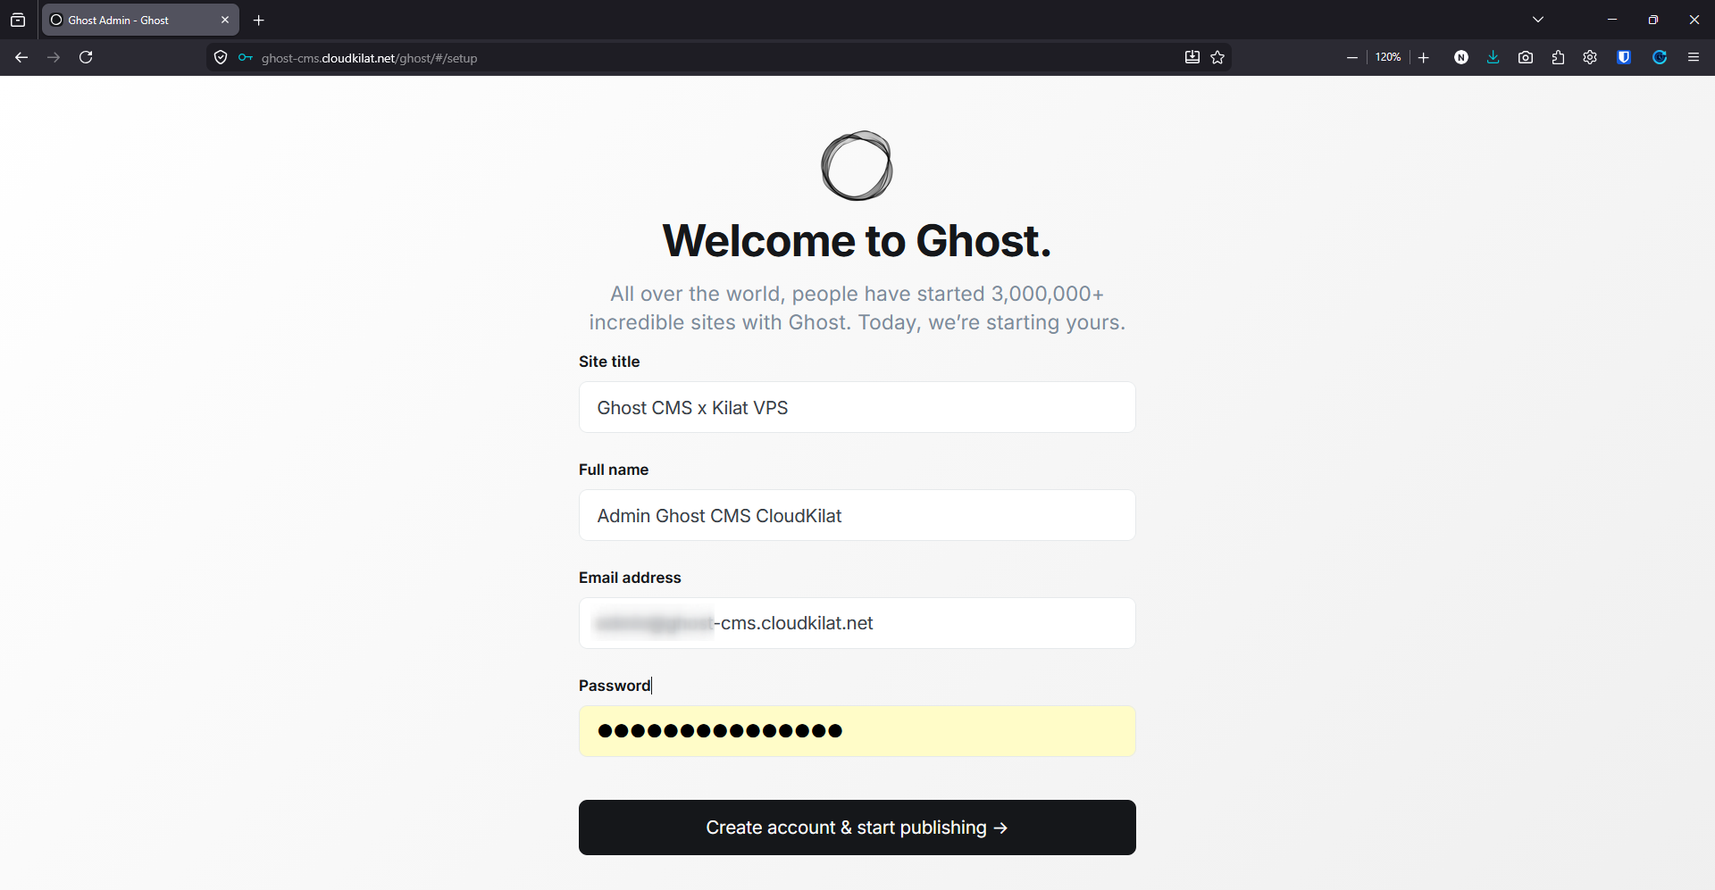This screenshot has height=890, width=1715.
Task: Open the extensions puzzle icon
Action: click(1558, 57)
